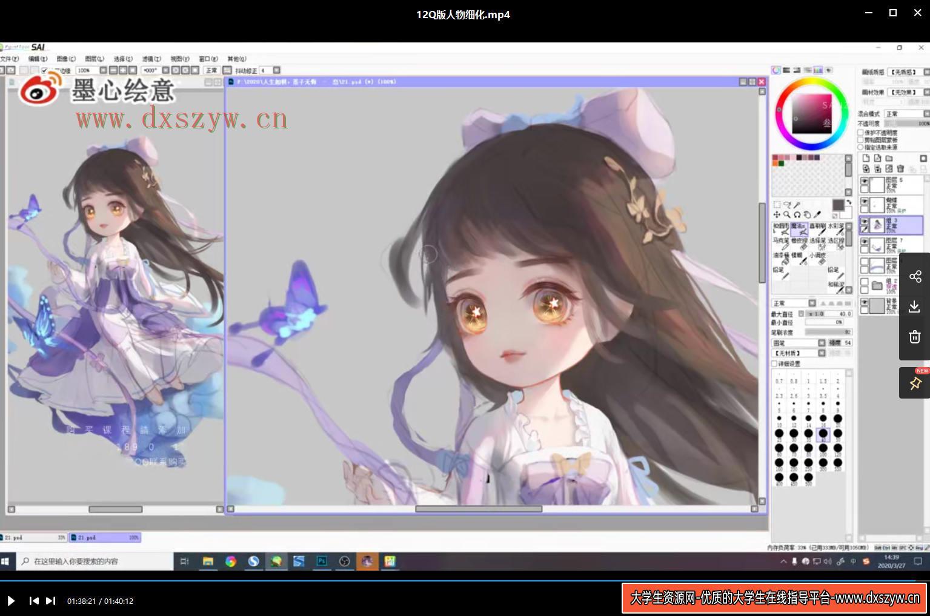This screenshot has height=616, width=930.
Task: Select the hand pan tool
Action: pos(808,215)
